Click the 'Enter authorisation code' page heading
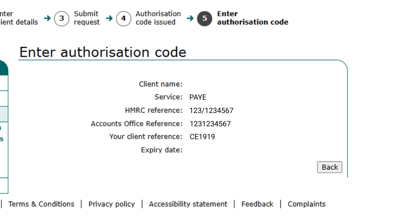This screenshot has height=216, width=399. [103, 52]
